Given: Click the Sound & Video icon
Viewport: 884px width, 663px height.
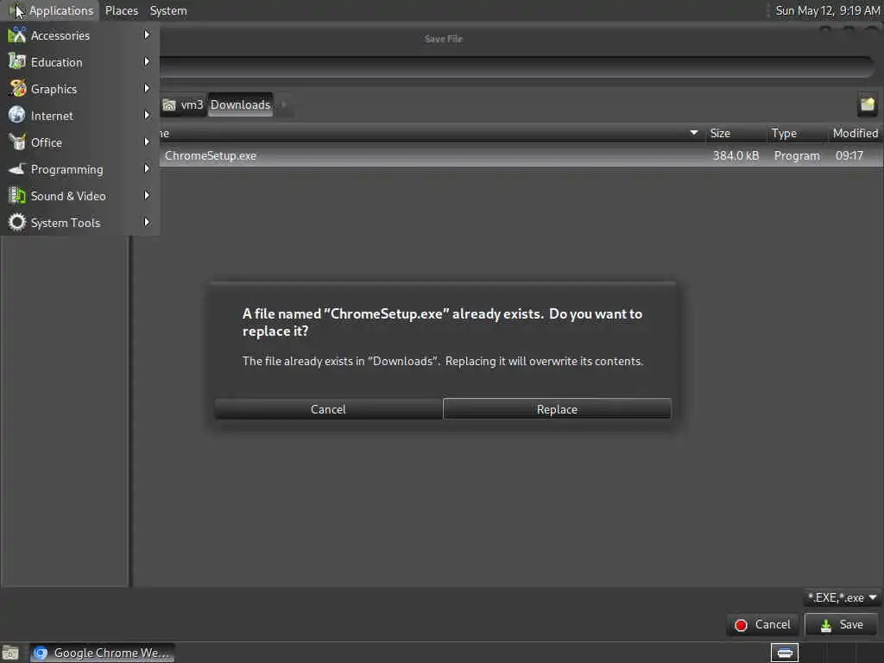Looking at the screenshot, I should pyautogui.click(x=17, y=196).
